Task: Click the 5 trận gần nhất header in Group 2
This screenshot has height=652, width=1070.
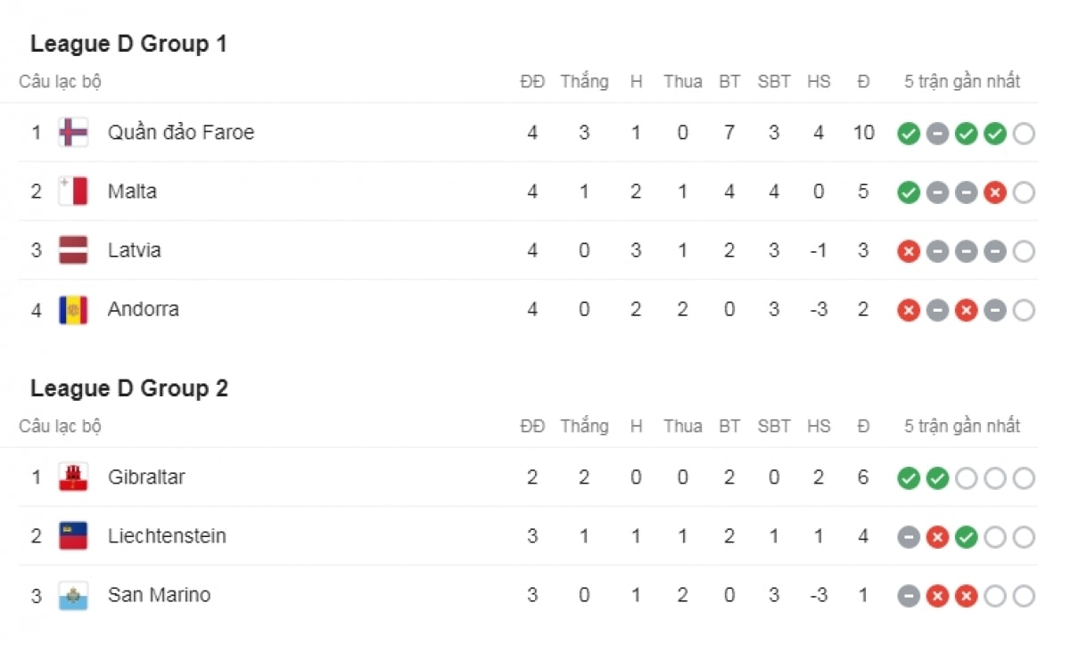Action: [962, 427]
